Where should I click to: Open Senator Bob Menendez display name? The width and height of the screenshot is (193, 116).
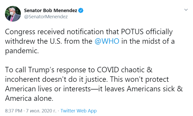pos(51,11)
